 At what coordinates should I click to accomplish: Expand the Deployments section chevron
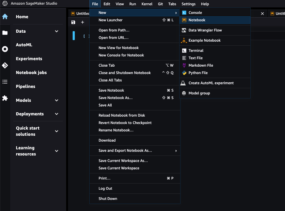pos(57,114)
